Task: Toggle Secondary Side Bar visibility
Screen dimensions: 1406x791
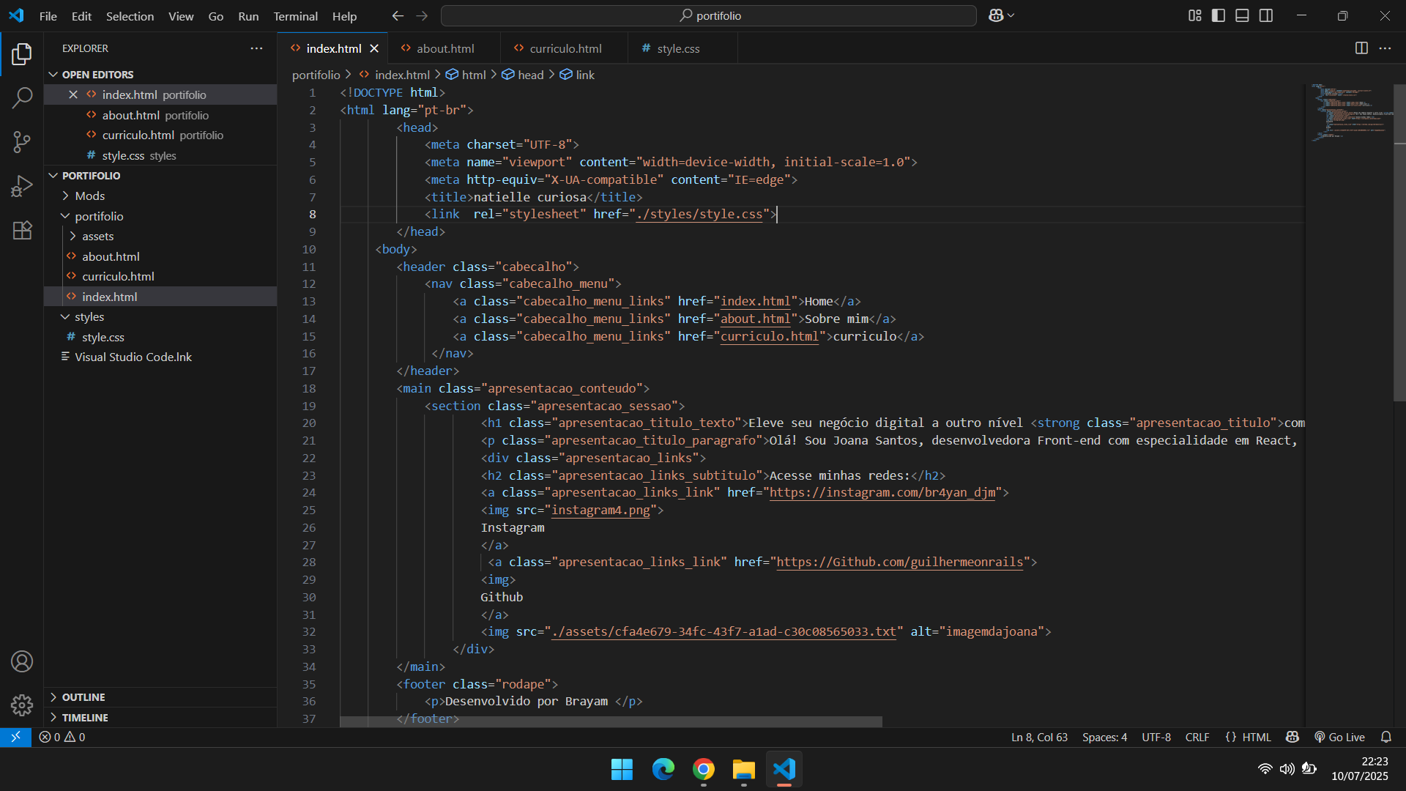Action: click(1266, 15)
